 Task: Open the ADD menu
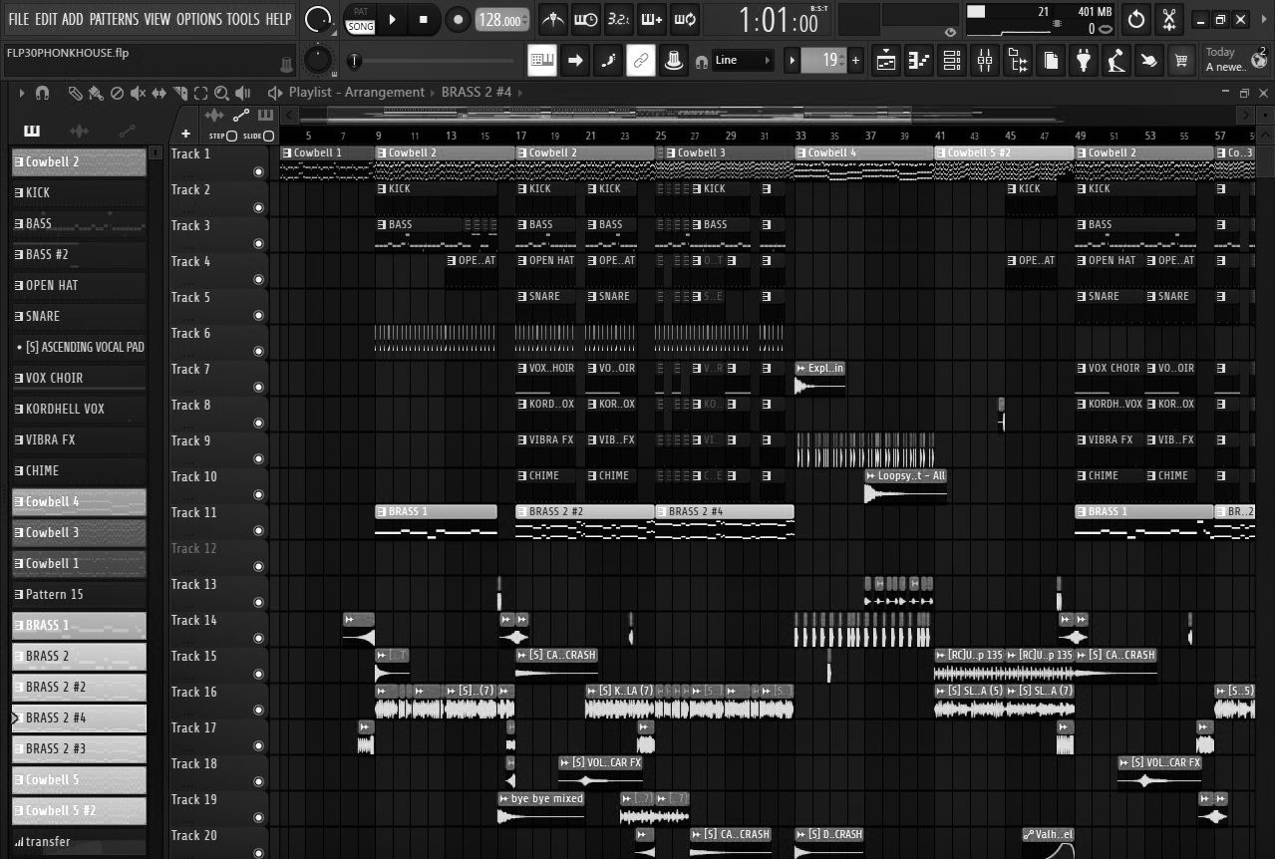pyautogui.click(x=73, y=19)
